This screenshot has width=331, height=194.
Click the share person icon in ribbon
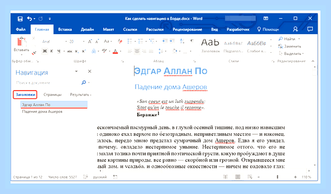tap(295, 29)
